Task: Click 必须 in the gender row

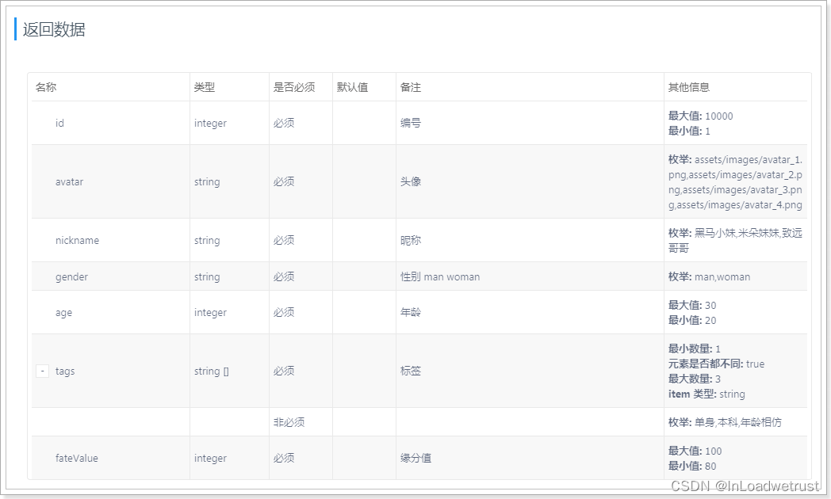Action: click(284, 276)
